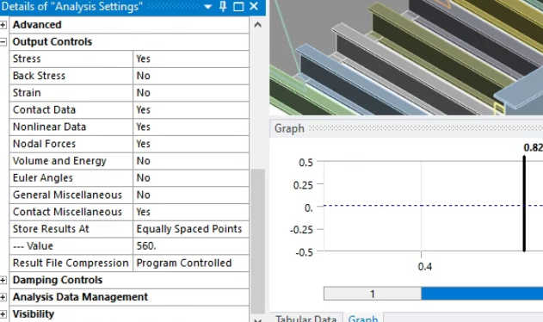Click the Analysis Data Management header text
The width and height of the screenshot is (543, 322).
pos(80,297)
